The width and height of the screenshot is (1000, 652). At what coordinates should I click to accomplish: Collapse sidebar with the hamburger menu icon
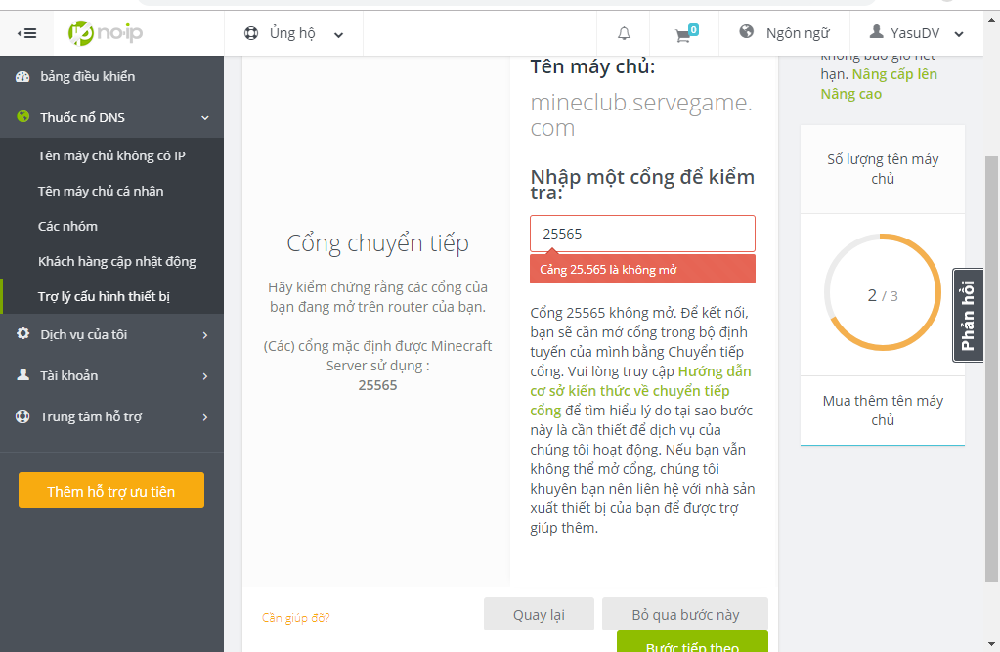pos(26,33)
